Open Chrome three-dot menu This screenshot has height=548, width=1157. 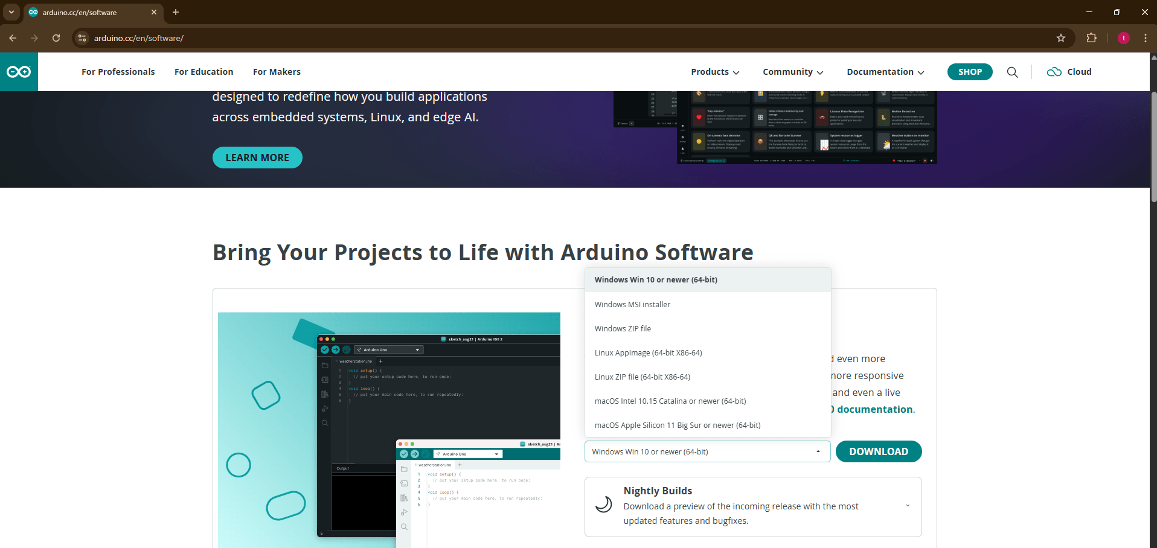pos(1145,38)
